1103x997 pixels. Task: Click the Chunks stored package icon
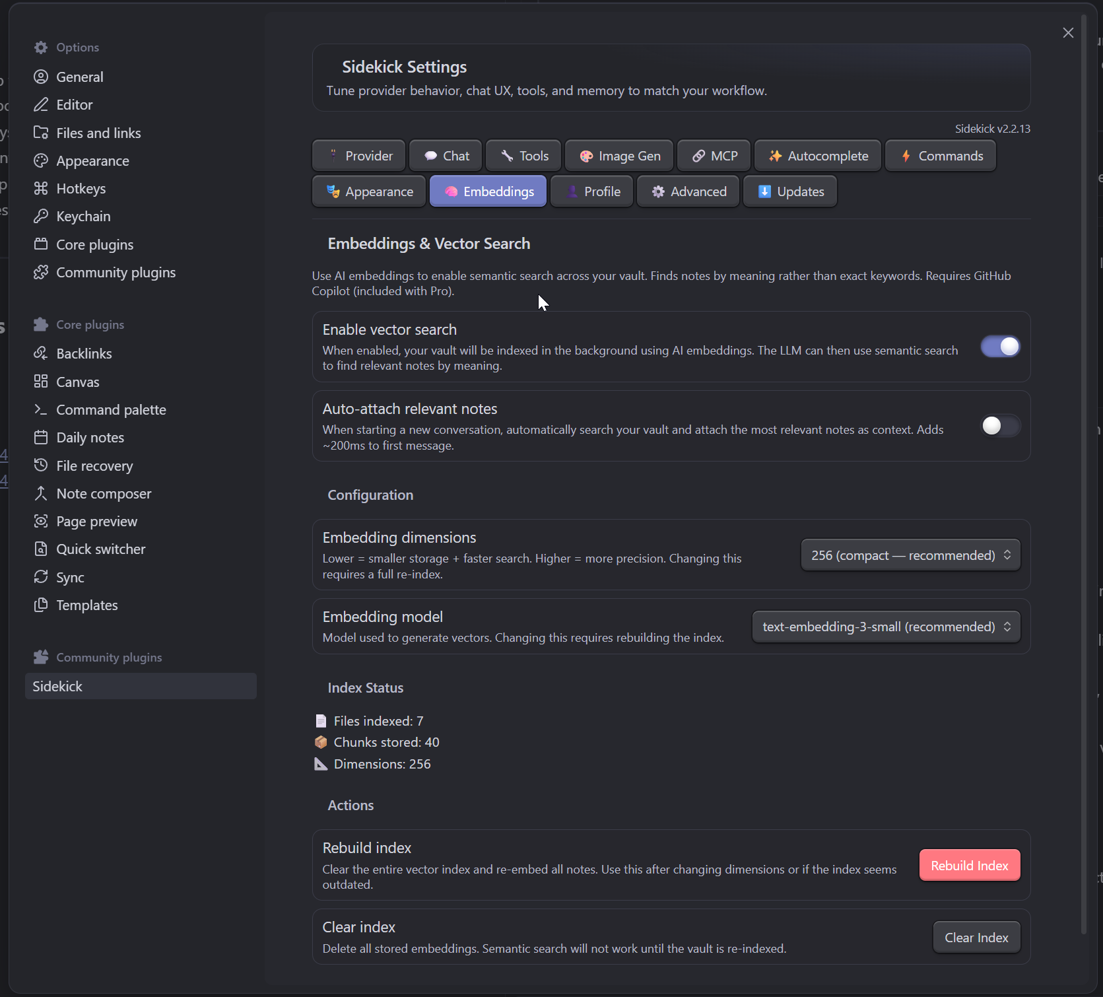point(321,742)
